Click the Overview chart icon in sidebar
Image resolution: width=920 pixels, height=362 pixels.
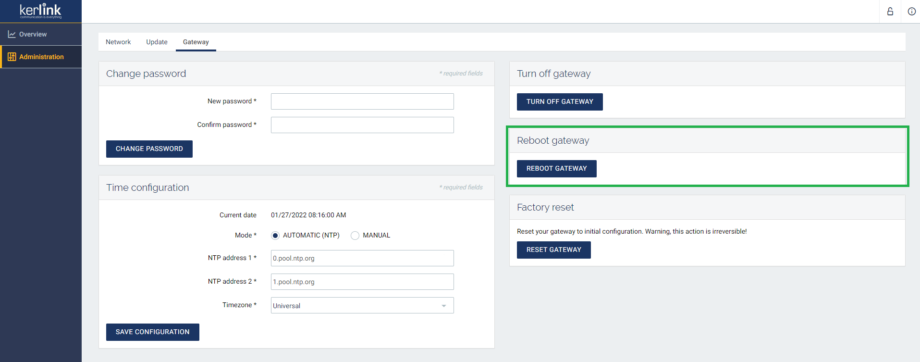pyautogui.click(x=12, y=35)
